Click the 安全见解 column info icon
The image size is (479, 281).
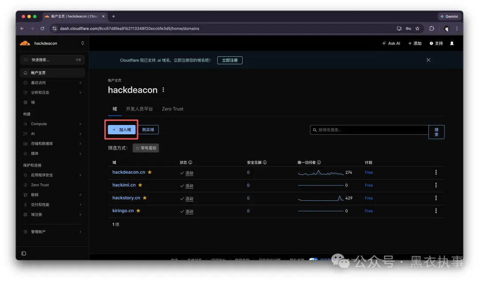264,163
